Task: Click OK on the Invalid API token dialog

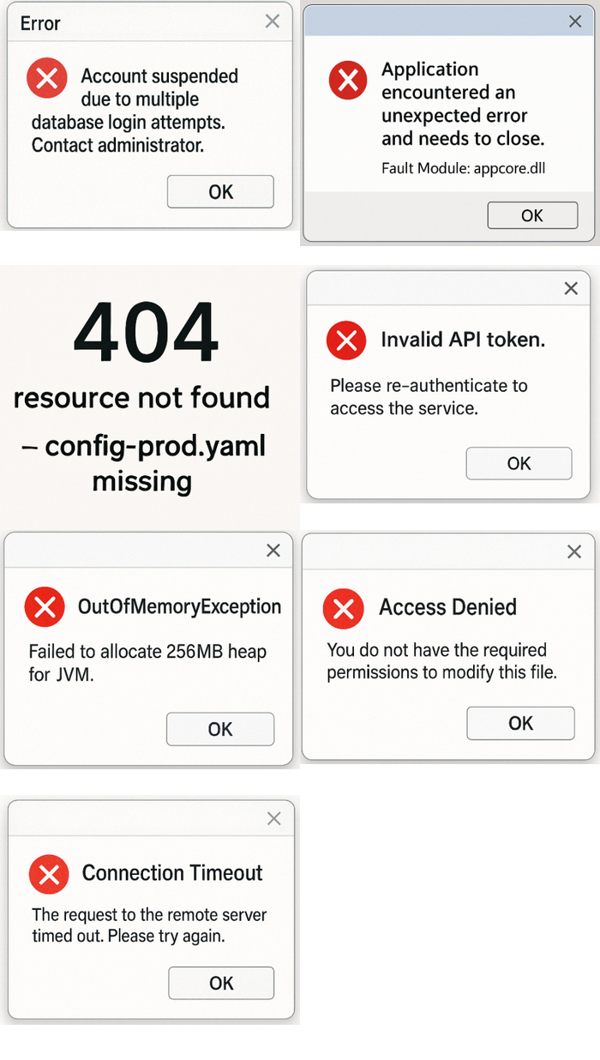Action: pos(519,463)
